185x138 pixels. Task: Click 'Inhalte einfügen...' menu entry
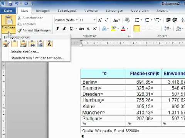pos(25,52)
